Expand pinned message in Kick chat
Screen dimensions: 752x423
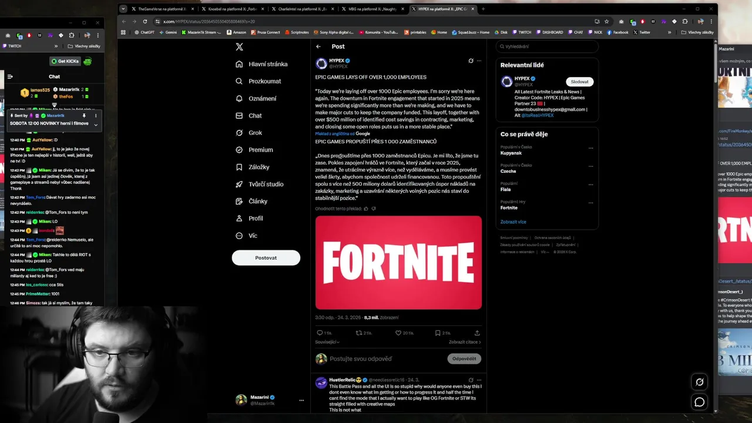(x=96, y=125)
